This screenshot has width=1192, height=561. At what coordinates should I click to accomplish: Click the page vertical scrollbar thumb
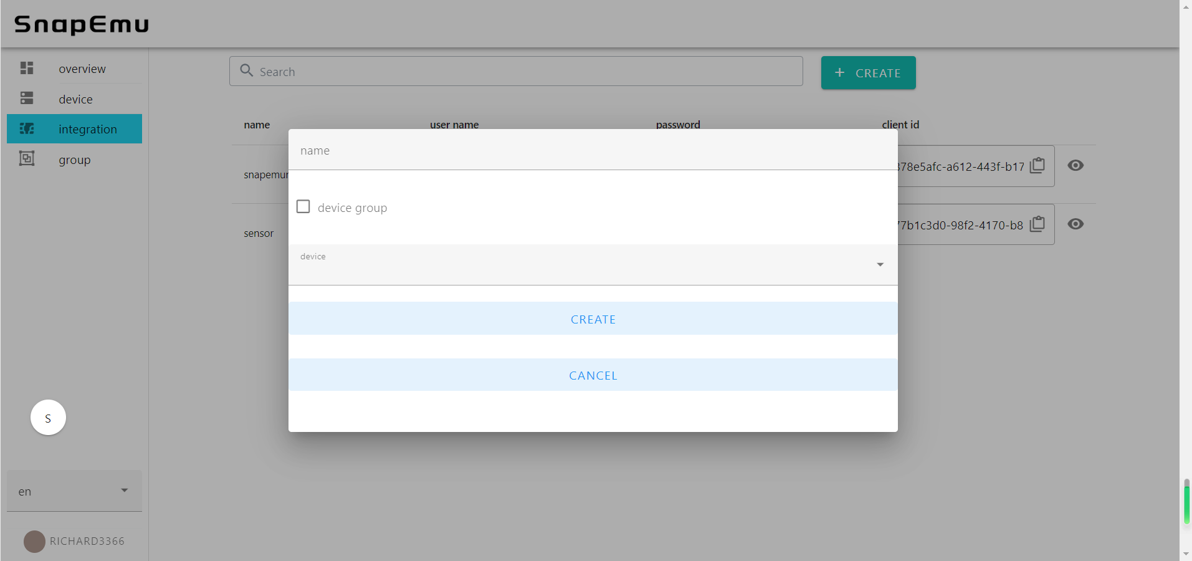[1186, 502]
